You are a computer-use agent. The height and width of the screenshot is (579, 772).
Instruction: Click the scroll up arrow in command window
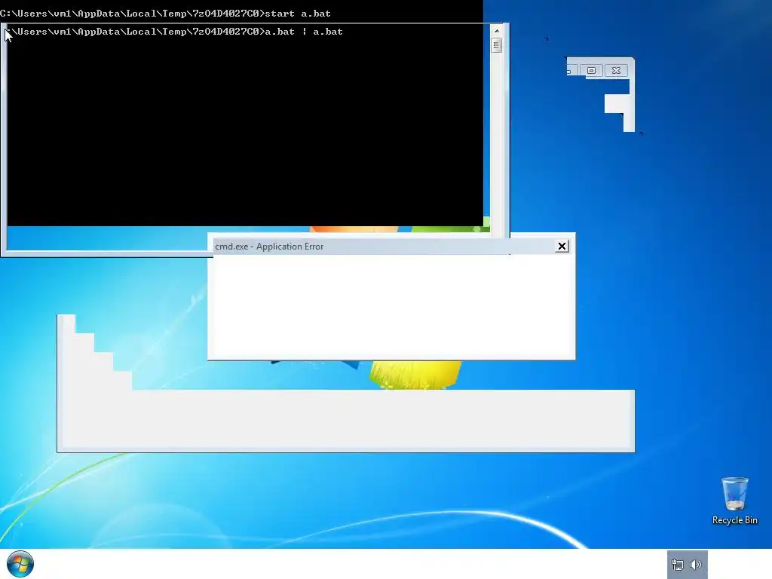496,31
